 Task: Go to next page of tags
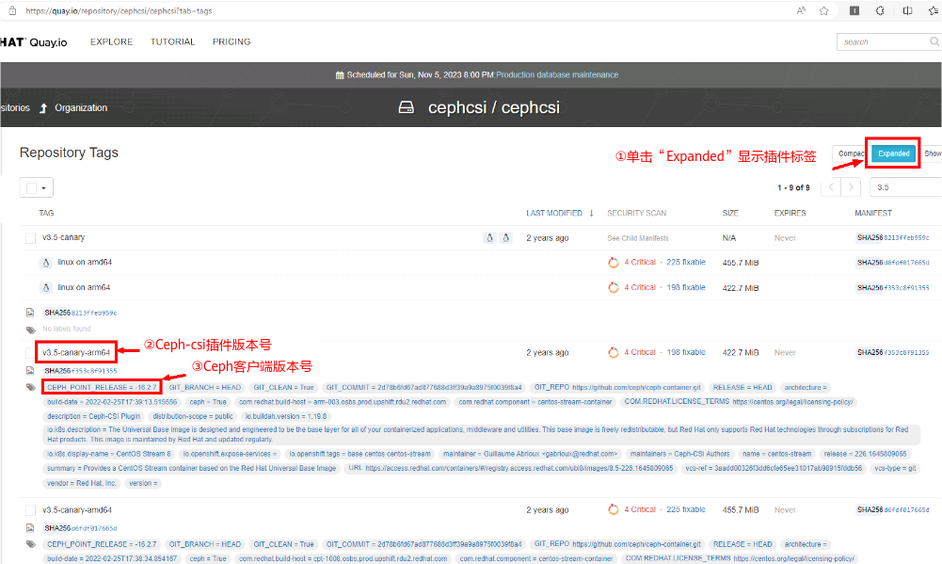[x=851, y=187]
